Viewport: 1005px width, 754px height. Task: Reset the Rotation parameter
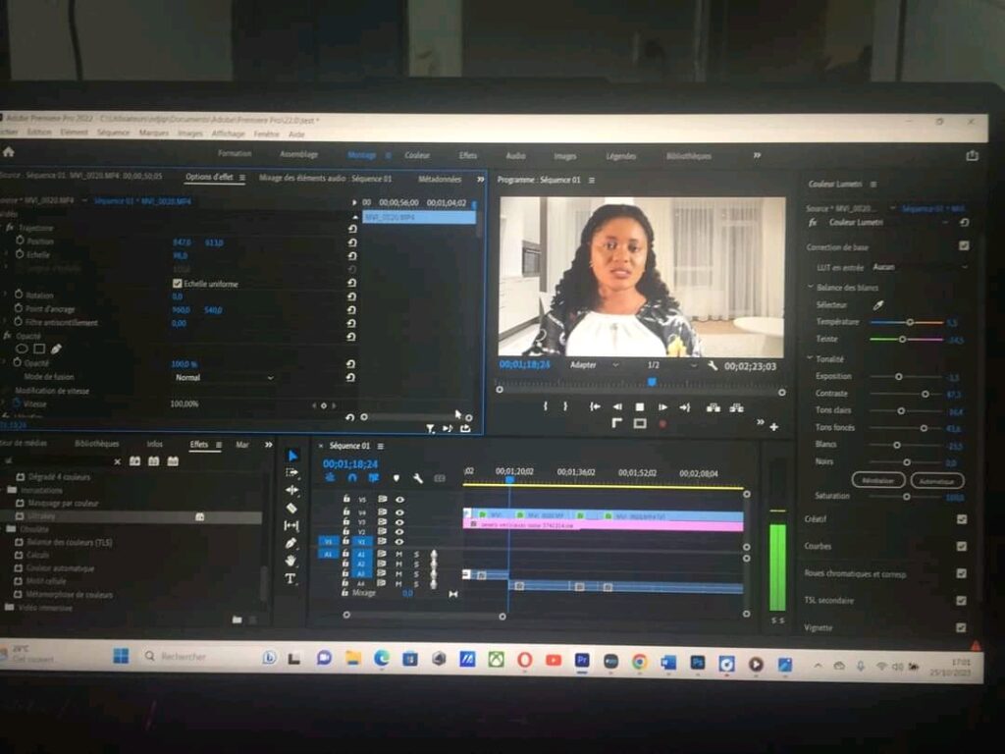[352, 296]
